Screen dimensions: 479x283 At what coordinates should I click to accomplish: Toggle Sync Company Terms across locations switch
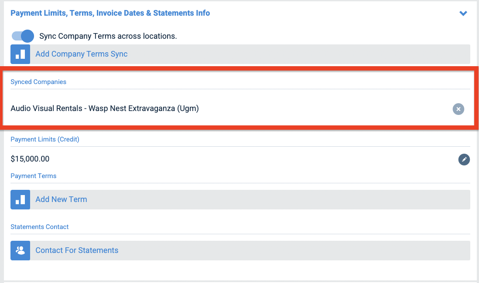coord(23,36)
